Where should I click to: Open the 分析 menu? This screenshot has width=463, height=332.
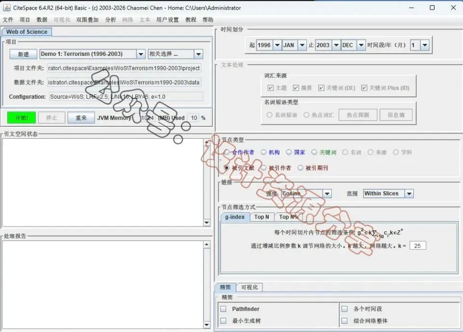pyautogui.click(x=110, y=20)
